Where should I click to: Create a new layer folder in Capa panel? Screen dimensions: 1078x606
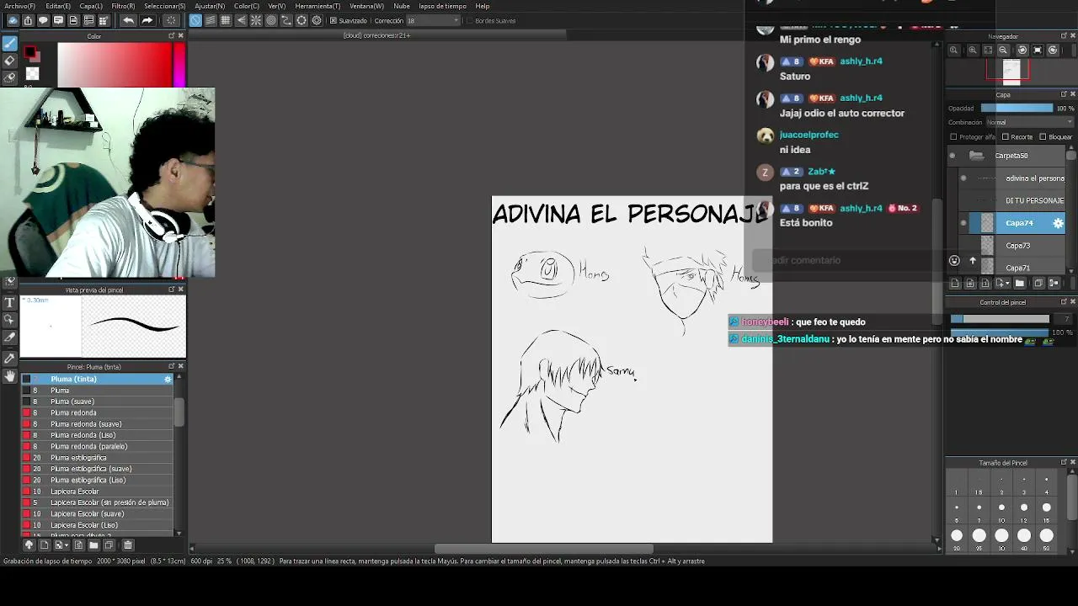pos(1020,284)
